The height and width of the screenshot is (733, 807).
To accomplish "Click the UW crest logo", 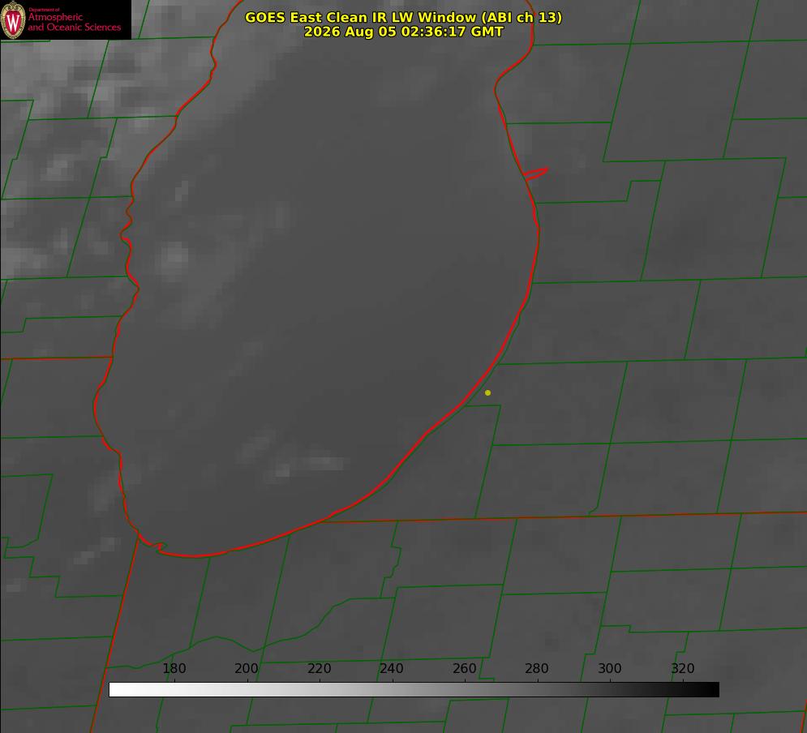I will coord(13,19).
